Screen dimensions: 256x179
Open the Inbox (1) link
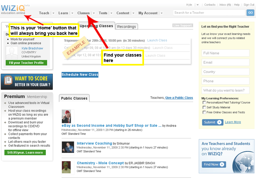(x=225, y=5)
